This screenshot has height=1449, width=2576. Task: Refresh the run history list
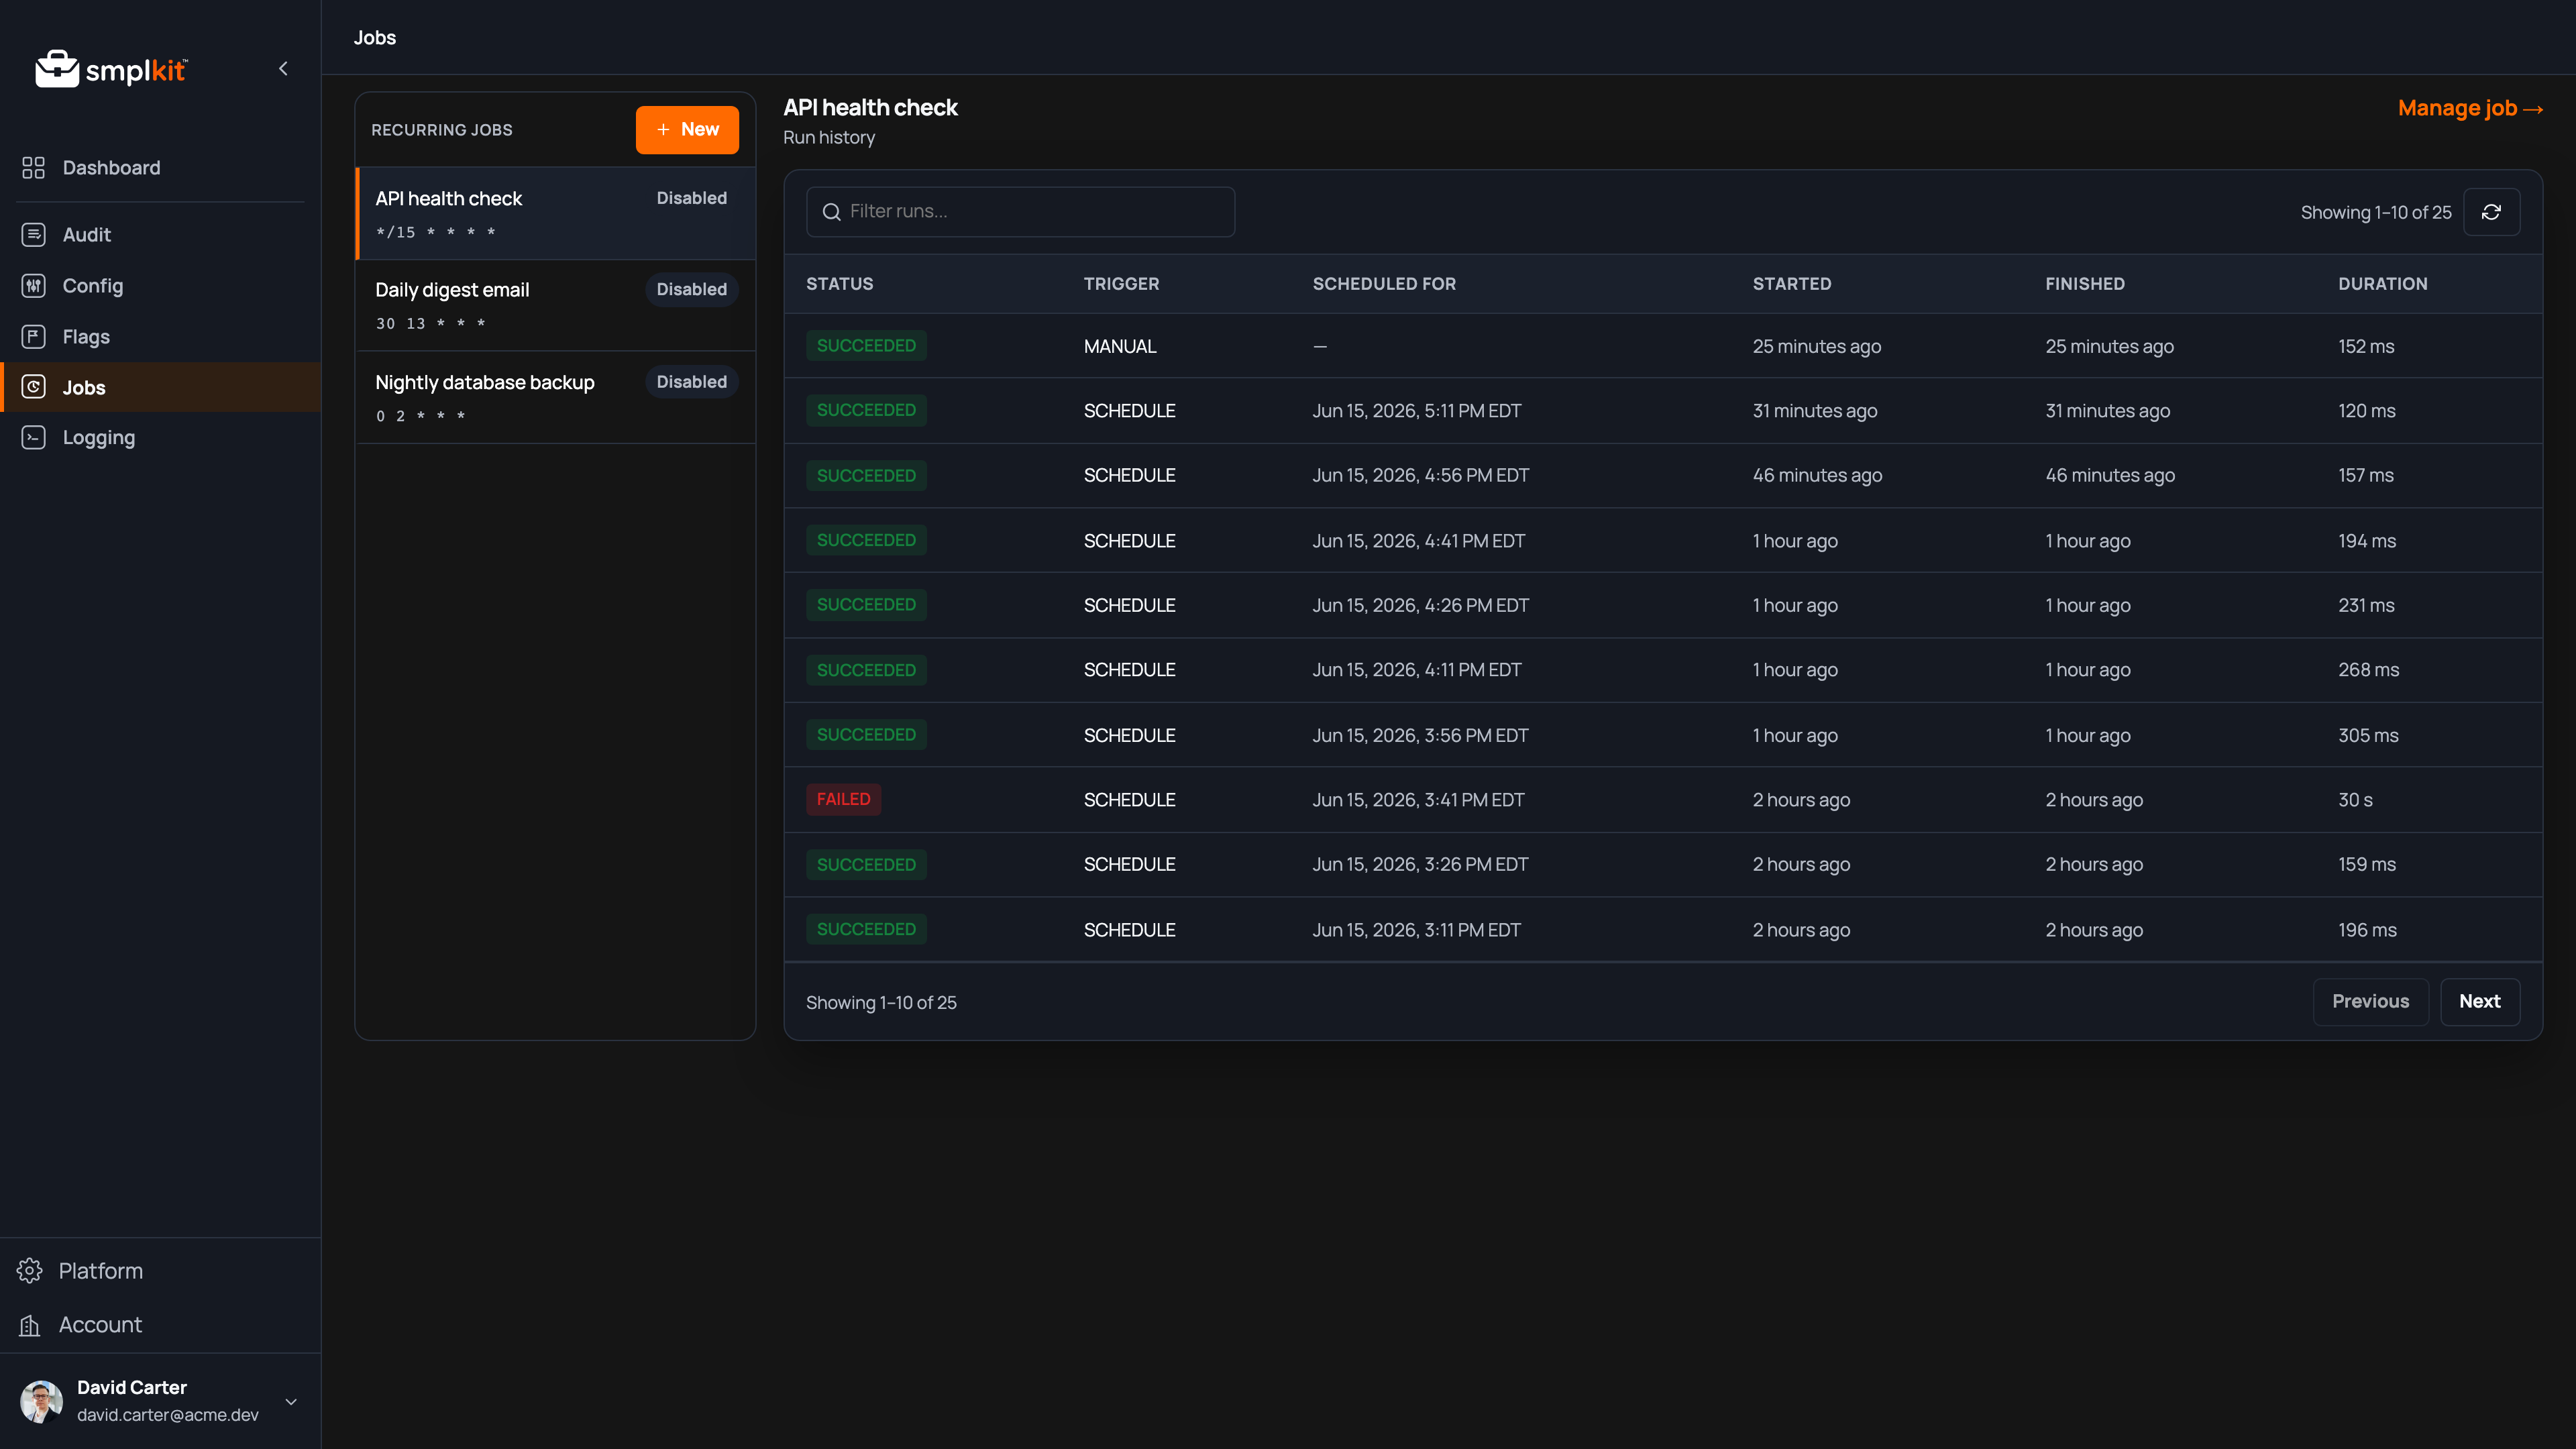2491,212
